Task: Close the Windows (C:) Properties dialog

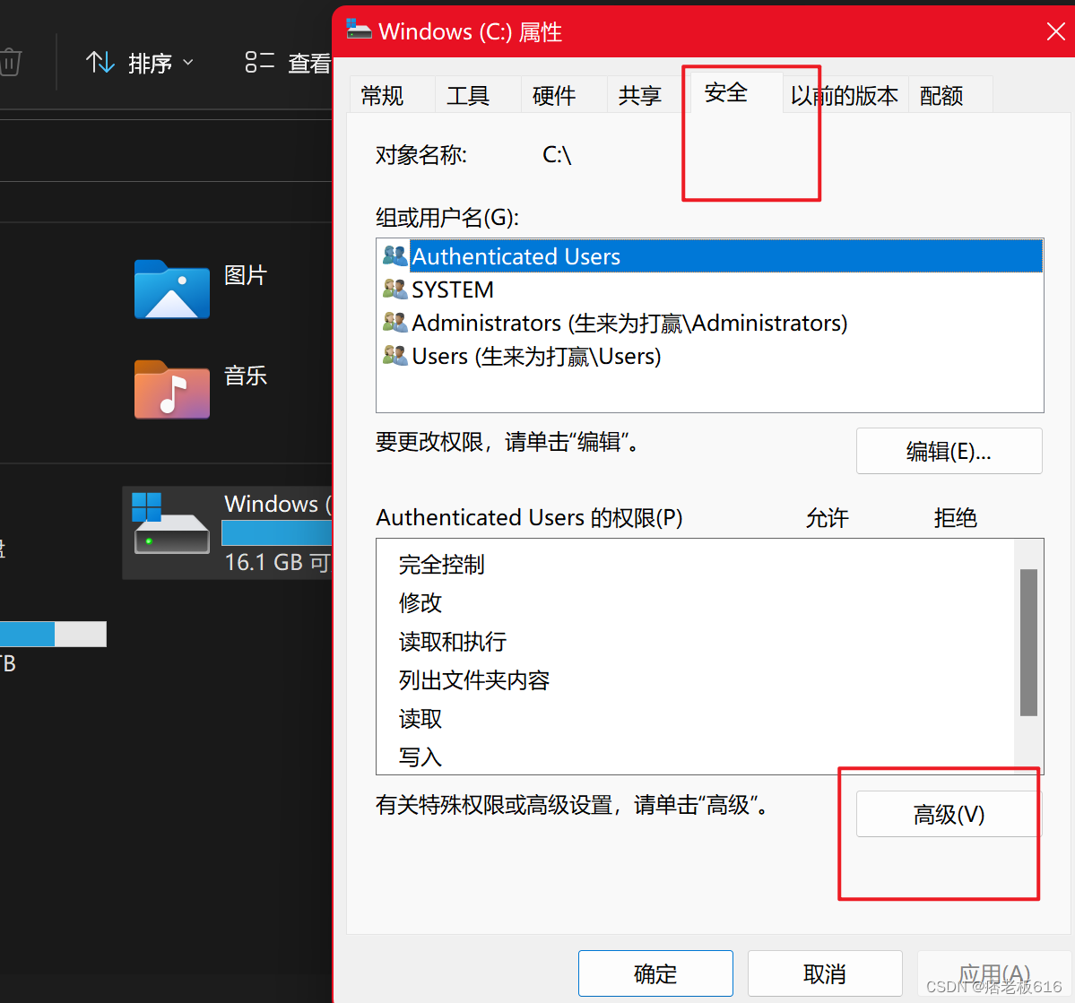Action: (x=1056, y=30)
